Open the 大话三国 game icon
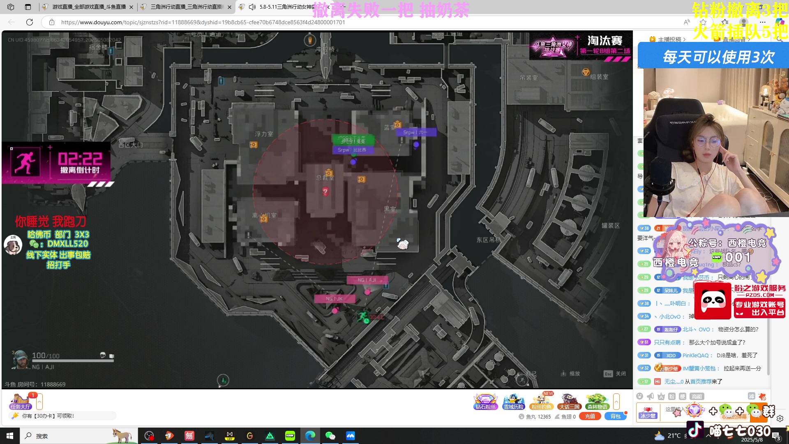The width and height of the screenshot is (789, 444). point(569,402)
